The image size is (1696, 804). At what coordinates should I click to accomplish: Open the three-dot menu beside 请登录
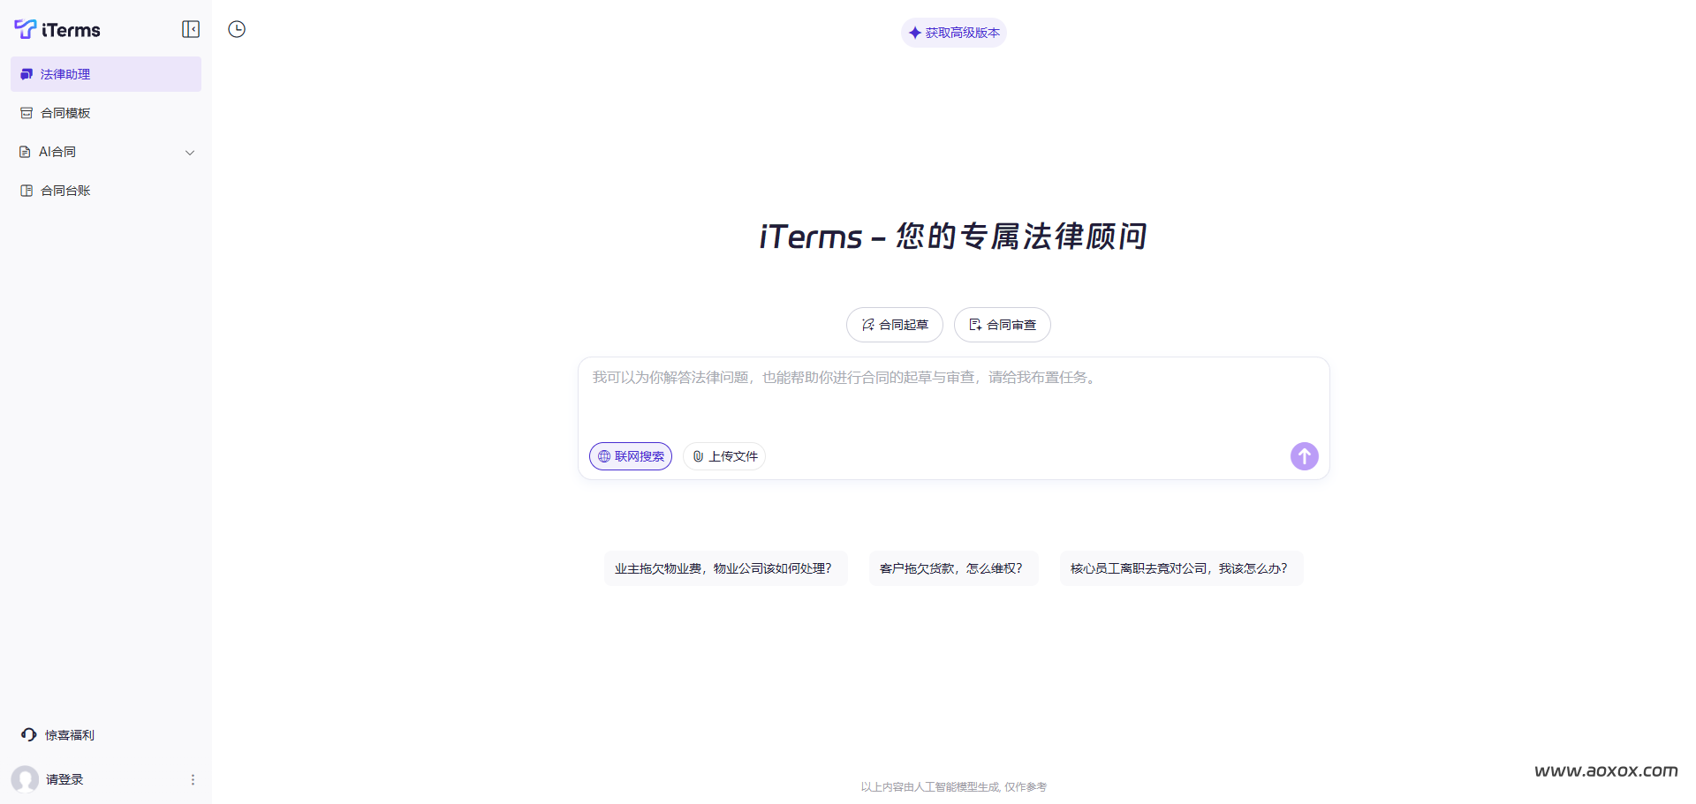(193, 779)
